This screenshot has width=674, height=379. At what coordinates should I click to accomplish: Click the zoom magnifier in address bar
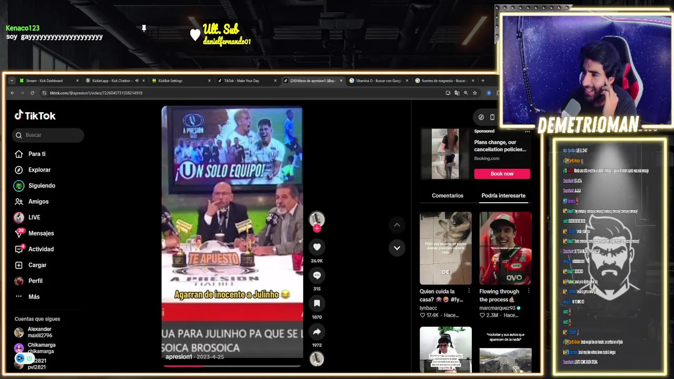pos(465,93)
